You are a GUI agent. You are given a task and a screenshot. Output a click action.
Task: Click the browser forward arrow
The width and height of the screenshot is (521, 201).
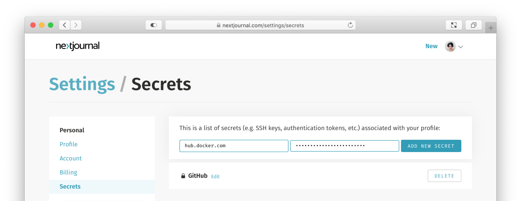coord(76,25)
